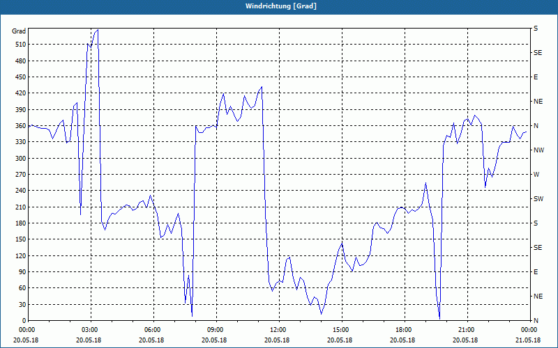Click the 20.05.18 date beneath 21:00
558x348 pixels.
coord(465,340)
